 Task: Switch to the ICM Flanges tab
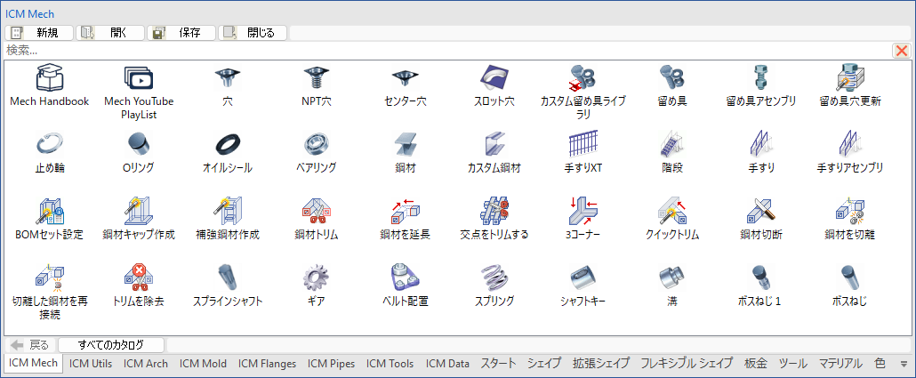coord(267,364)
